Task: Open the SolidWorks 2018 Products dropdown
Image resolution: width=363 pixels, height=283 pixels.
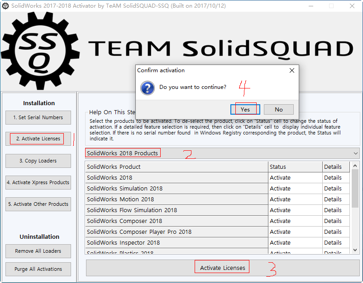Action: (x=222, y=153)
